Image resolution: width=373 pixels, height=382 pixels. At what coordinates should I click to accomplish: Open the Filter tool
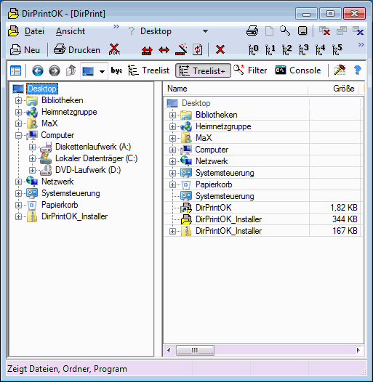250,70
